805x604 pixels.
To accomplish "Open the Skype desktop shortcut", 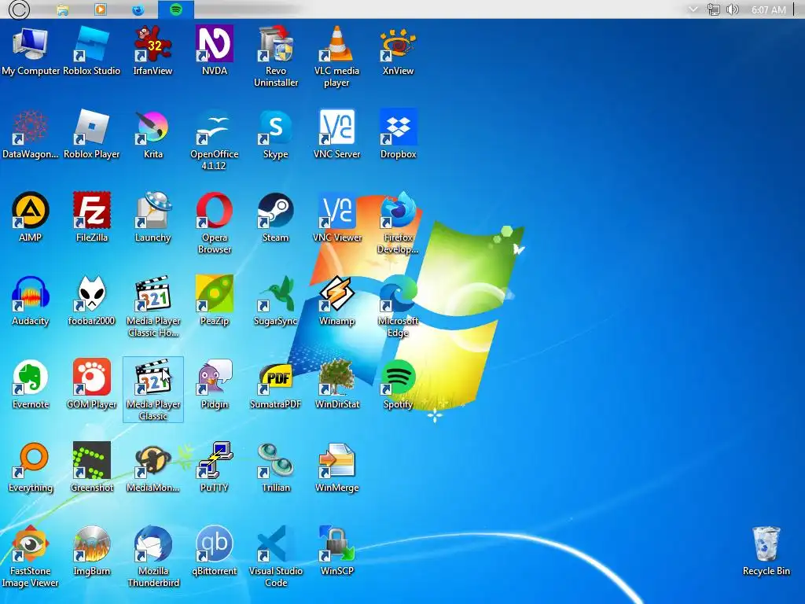I will [x=276, y=134].
